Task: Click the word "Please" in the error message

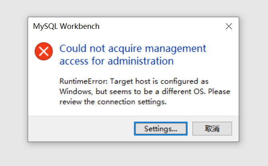Action: (219, 91)
